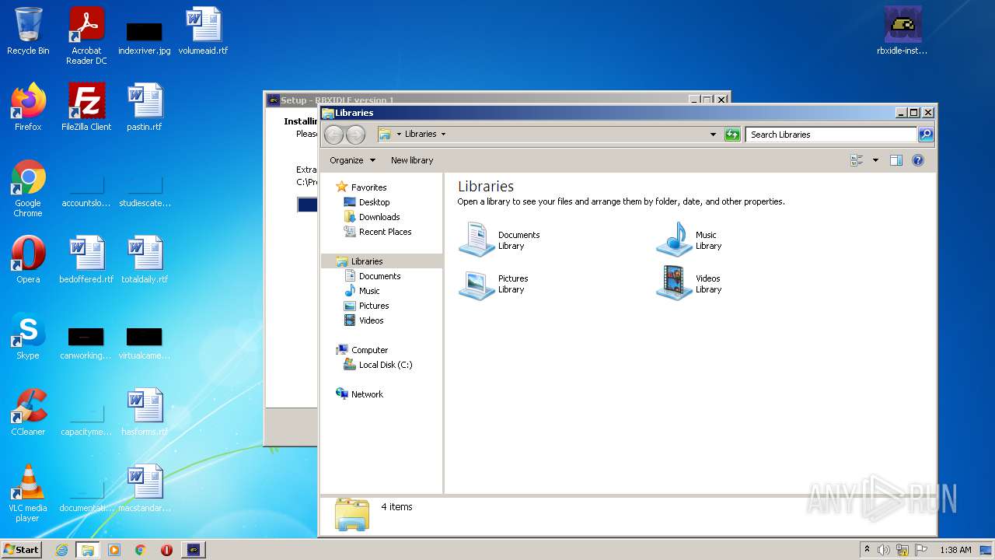
Task: Select VLC media player desktop shortcut
Action: (28, 493)
